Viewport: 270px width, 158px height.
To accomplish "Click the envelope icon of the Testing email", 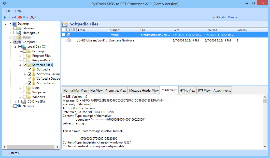I will click(x=69, y=35).
